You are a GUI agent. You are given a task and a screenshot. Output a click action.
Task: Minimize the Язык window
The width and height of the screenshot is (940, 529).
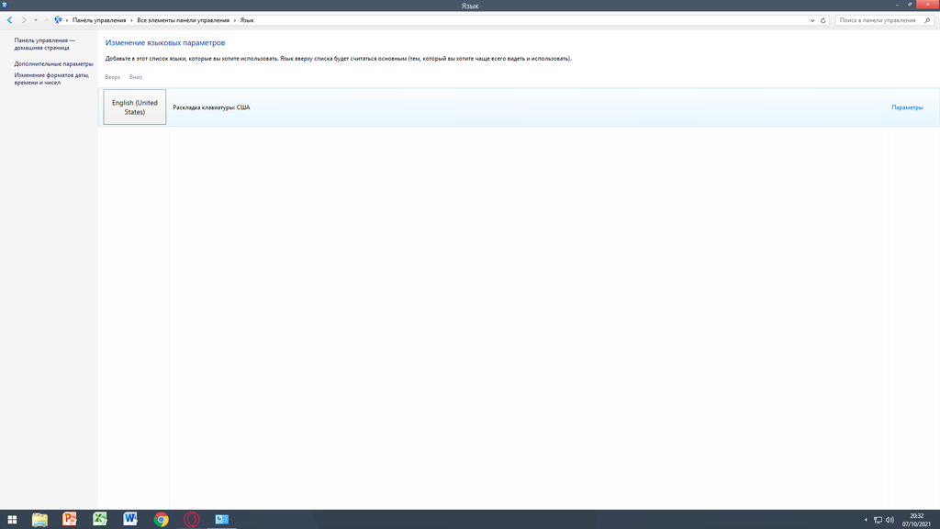(x=897, y=5)
